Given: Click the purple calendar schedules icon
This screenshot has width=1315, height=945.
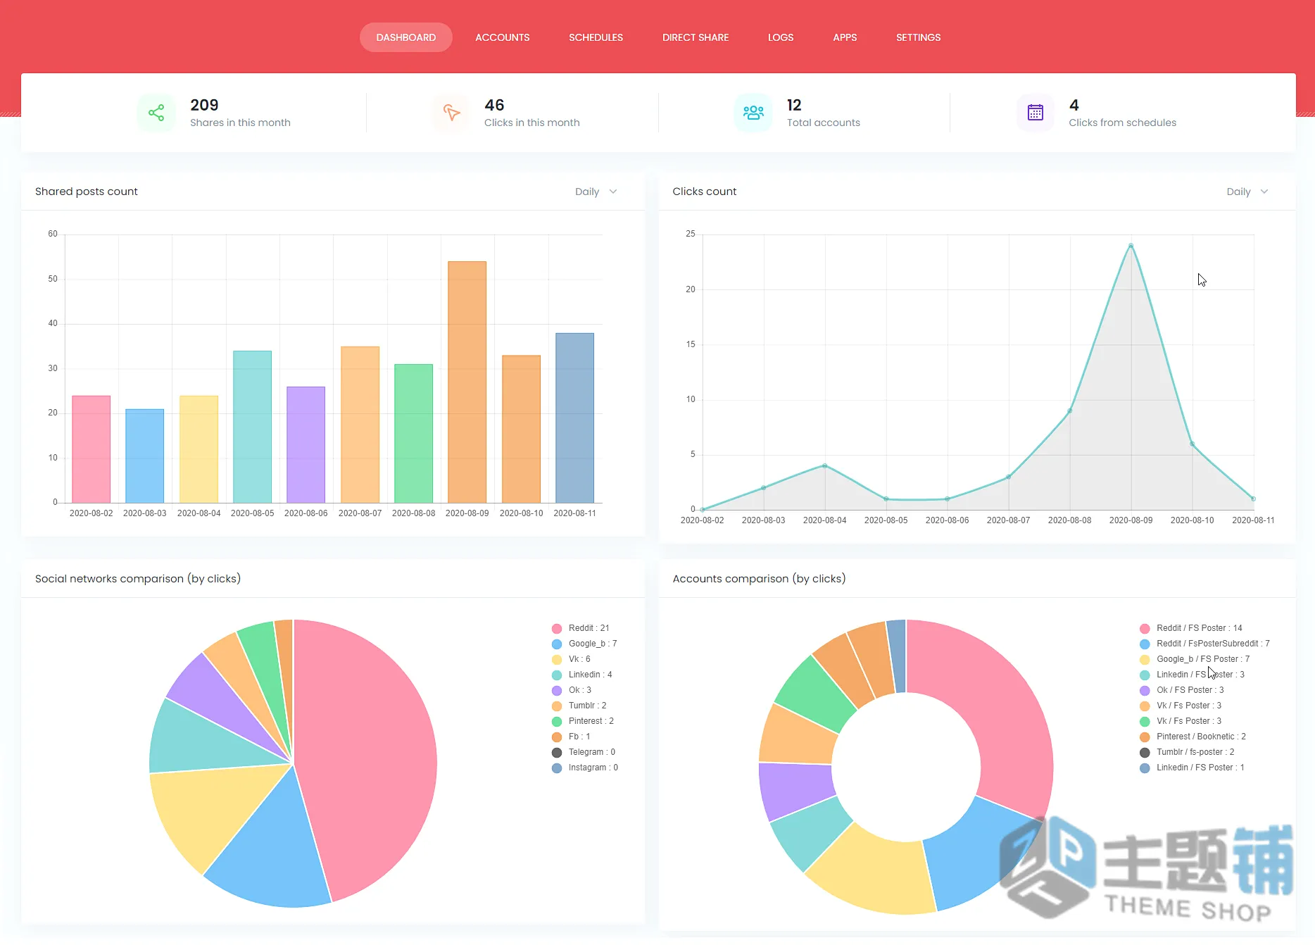Looking at the screenshot, I should point(1036,113).
